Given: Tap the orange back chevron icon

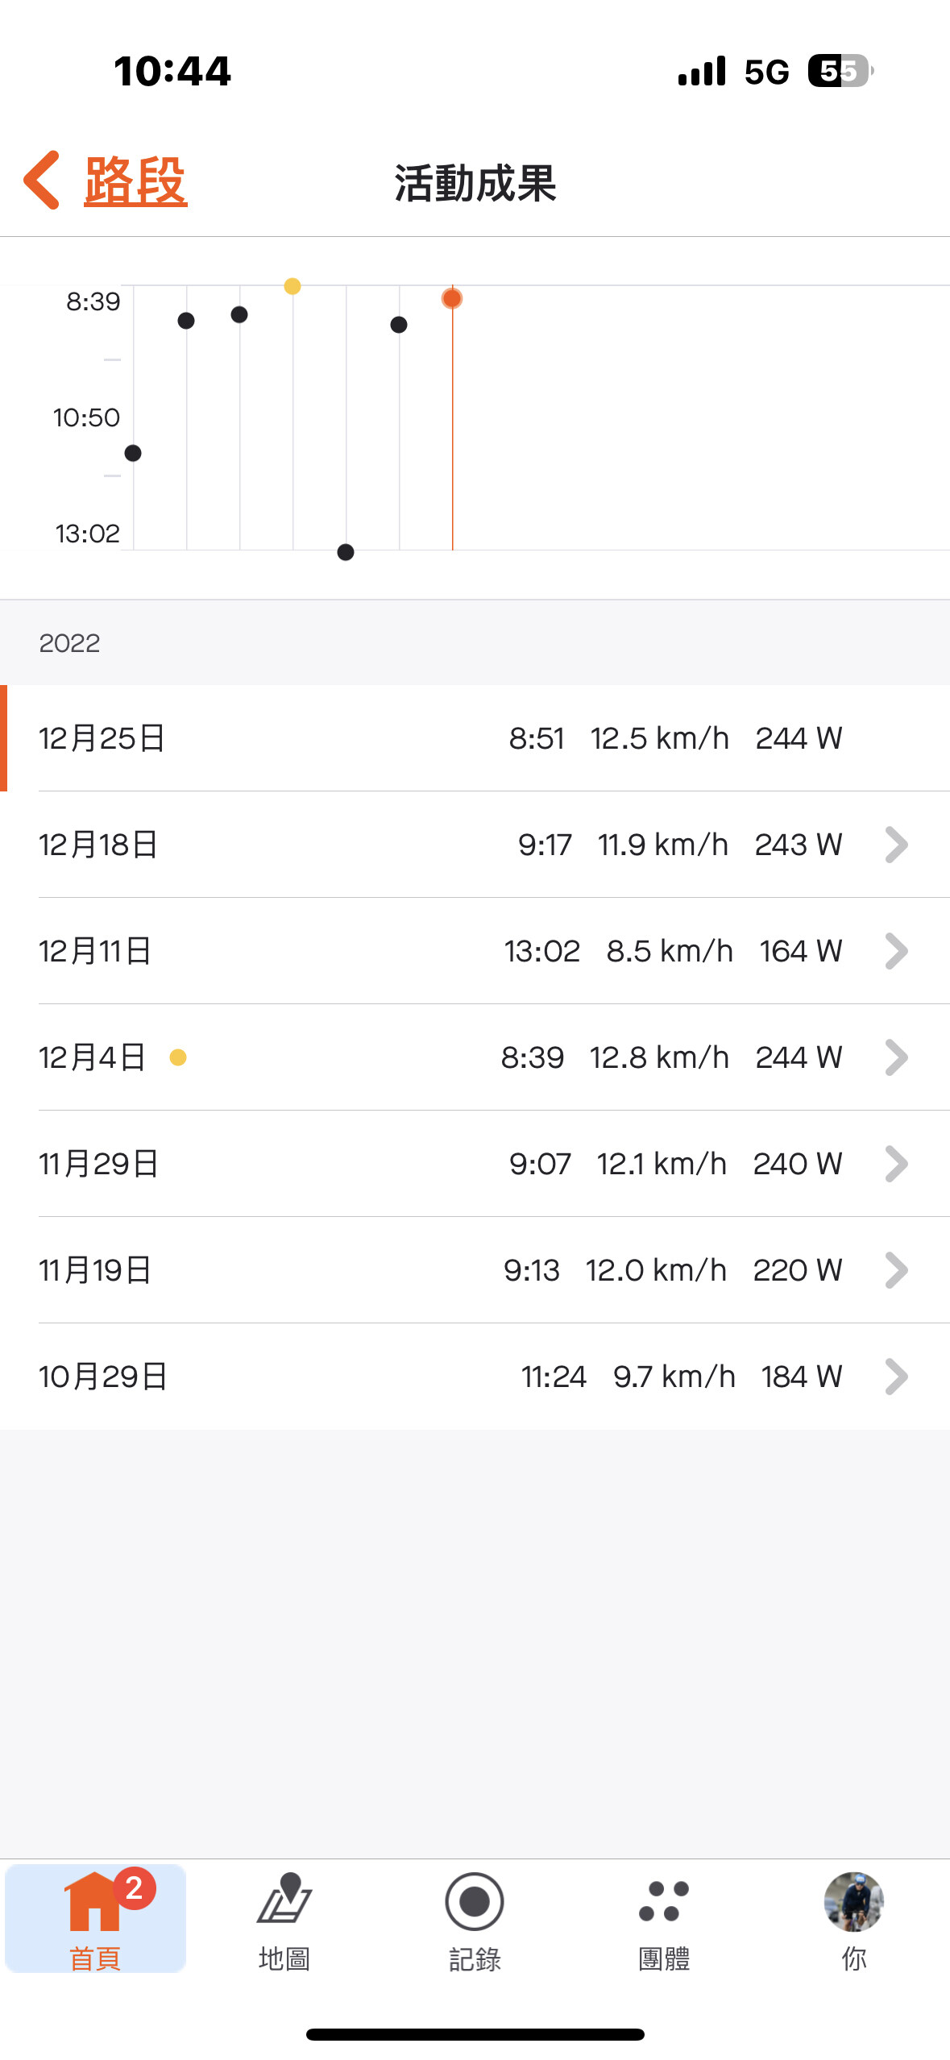Looking at the screenshot, I should [42, 181].
